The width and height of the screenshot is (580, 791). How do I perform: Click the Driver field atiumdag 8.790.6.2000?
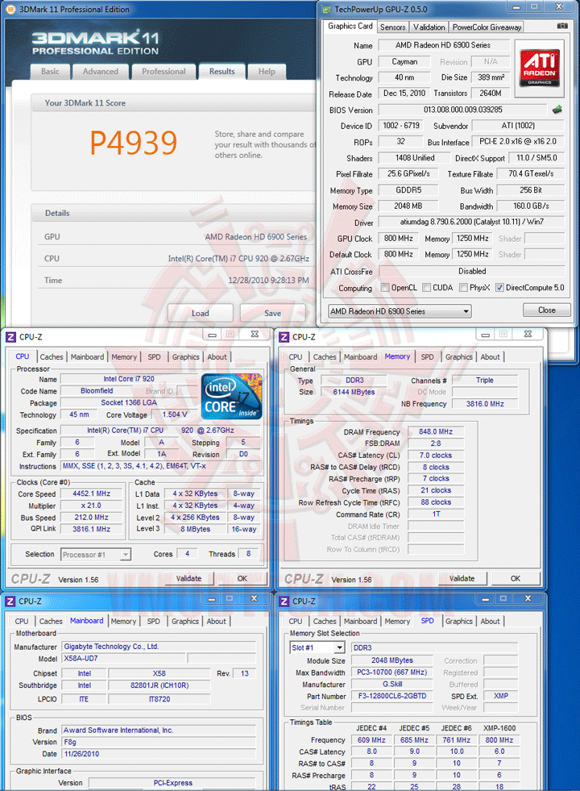pos(472,222)
